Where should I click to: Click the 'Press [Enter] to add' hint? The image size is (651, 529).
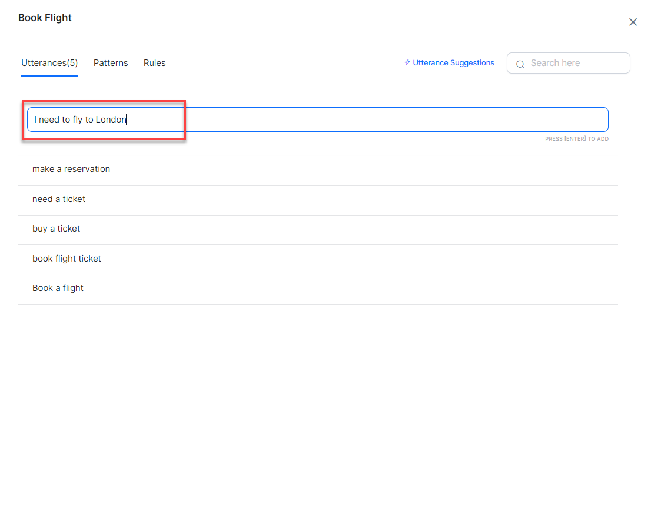coord(576,139)
